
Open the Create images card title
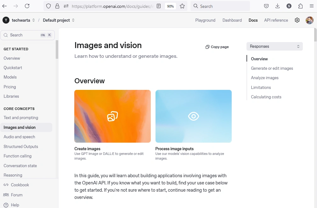(x=87, y=149)
